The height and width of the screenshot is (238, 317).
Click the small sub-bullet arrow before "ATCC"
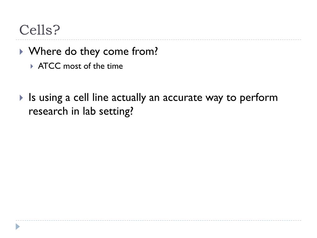click(32, 66)
